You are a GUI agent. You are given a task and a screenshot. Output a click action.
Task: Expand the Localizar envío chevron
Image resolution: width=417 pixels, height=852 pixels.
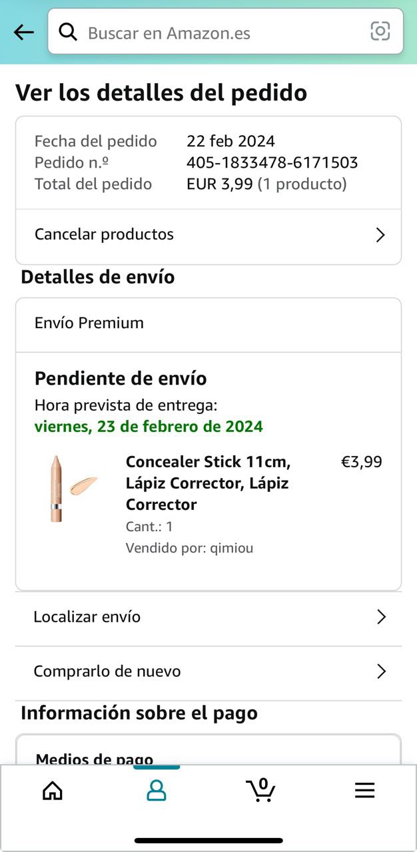click(x=381, y=617)
